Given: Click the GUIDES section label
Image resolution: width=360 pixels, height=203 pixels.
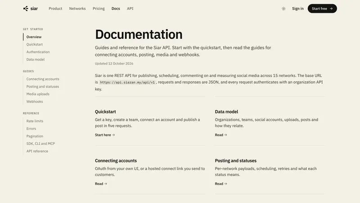Looking at the screenshot, I should 28,71.
